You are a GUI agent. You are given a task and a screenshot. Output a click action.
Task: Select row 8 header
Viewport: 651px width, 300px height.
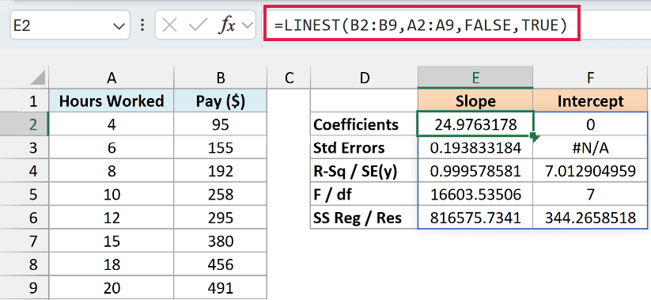point(24,264)
